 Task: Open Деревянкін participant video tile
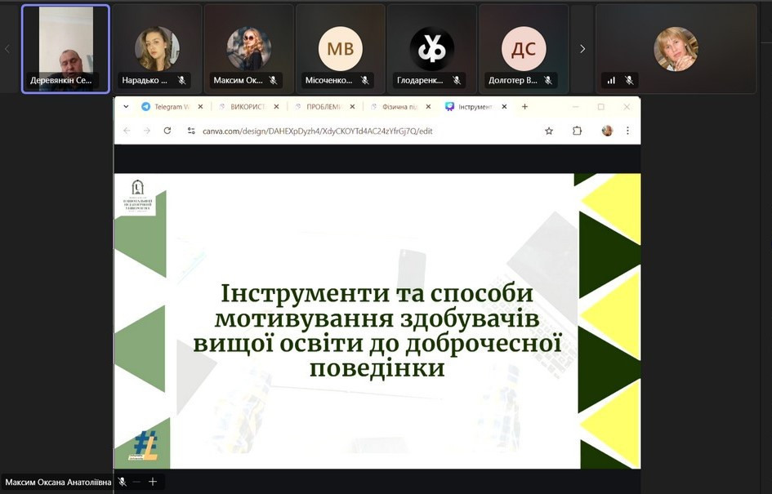tap(65, 49)
